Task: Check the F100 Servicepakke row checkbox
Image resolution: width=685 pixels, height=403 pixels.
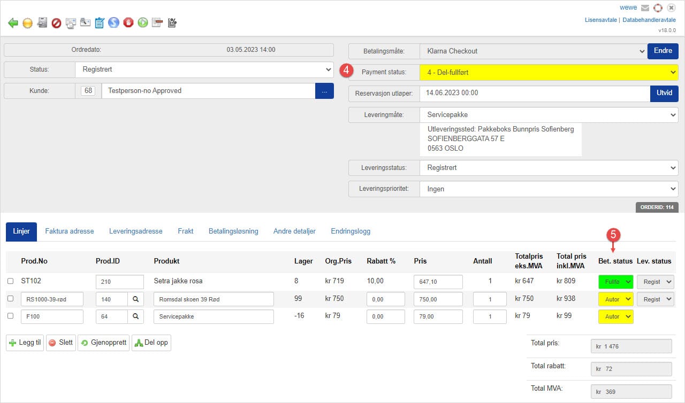Action: pos(11,316)
